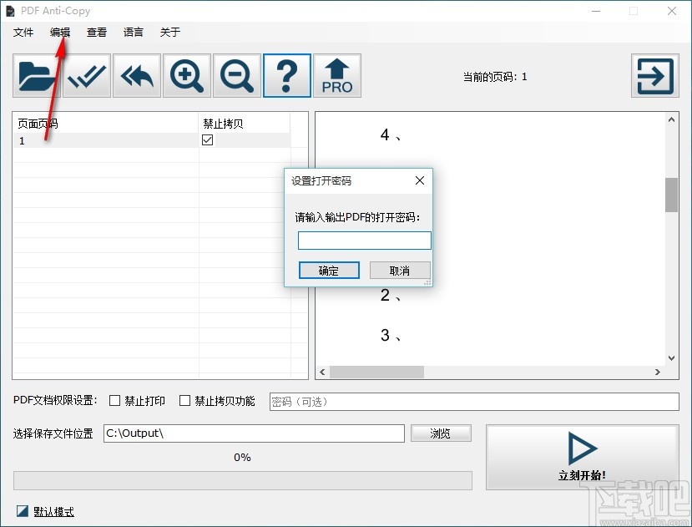Zoom in on the PDF preview
This screenshot has width=692, height=527.
(x=186, y=75)
